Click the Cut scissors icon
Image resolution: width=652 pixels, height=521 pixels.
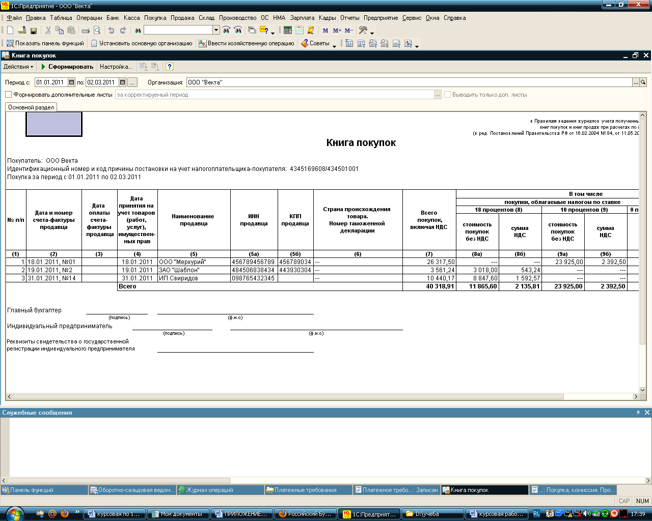[x=48, y=31]
